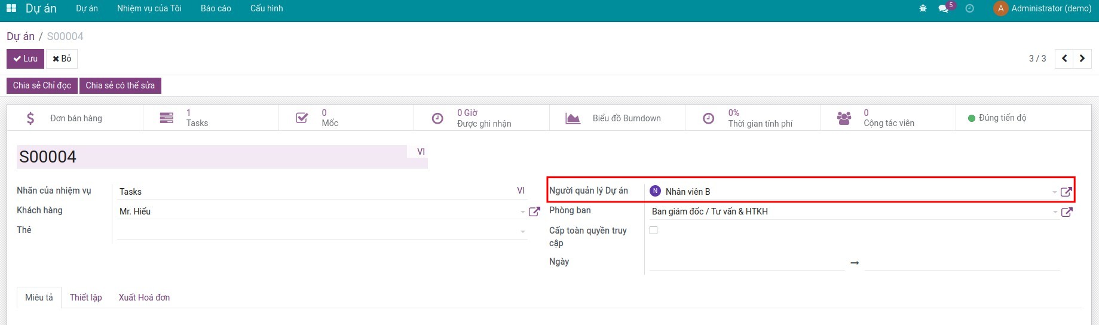Click the Lưu save button
The image size is (1099, 325).
point(26,59)
